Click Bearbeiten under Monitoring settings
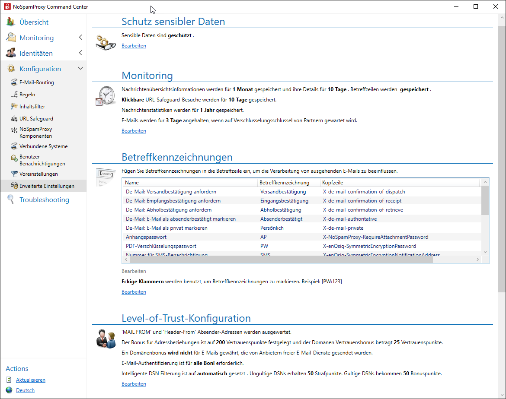 (x=134, y=130)
